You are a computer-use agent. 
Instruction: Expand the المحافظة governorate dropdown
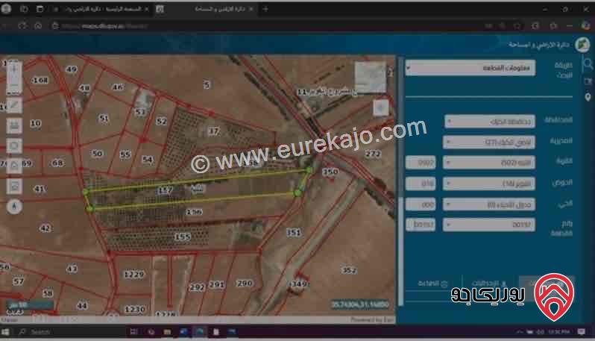pos(490,122)
